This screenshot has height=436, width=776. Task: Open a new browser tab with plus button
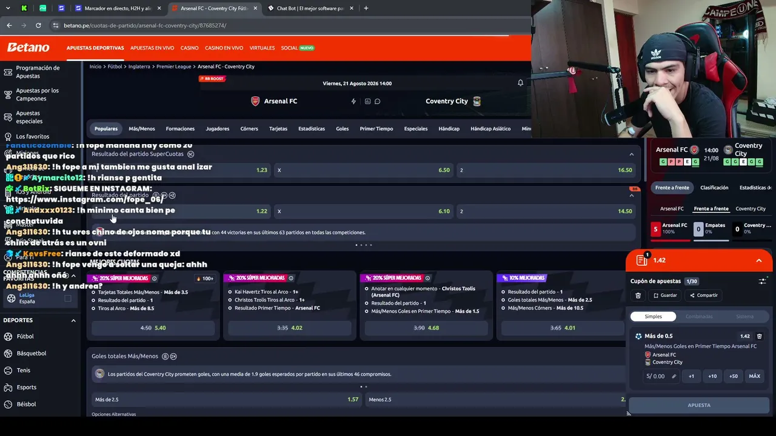tap(366, 8)
